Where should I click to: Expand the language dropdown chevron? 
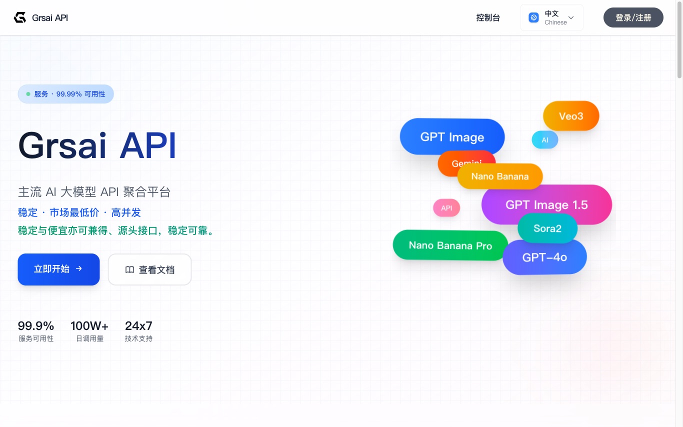pos(571,18)
